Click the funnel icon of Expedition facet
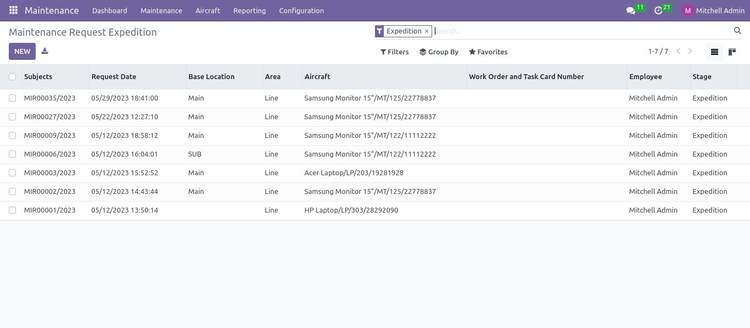This screenshot has height=328, width=750. (x=379, y=31)
